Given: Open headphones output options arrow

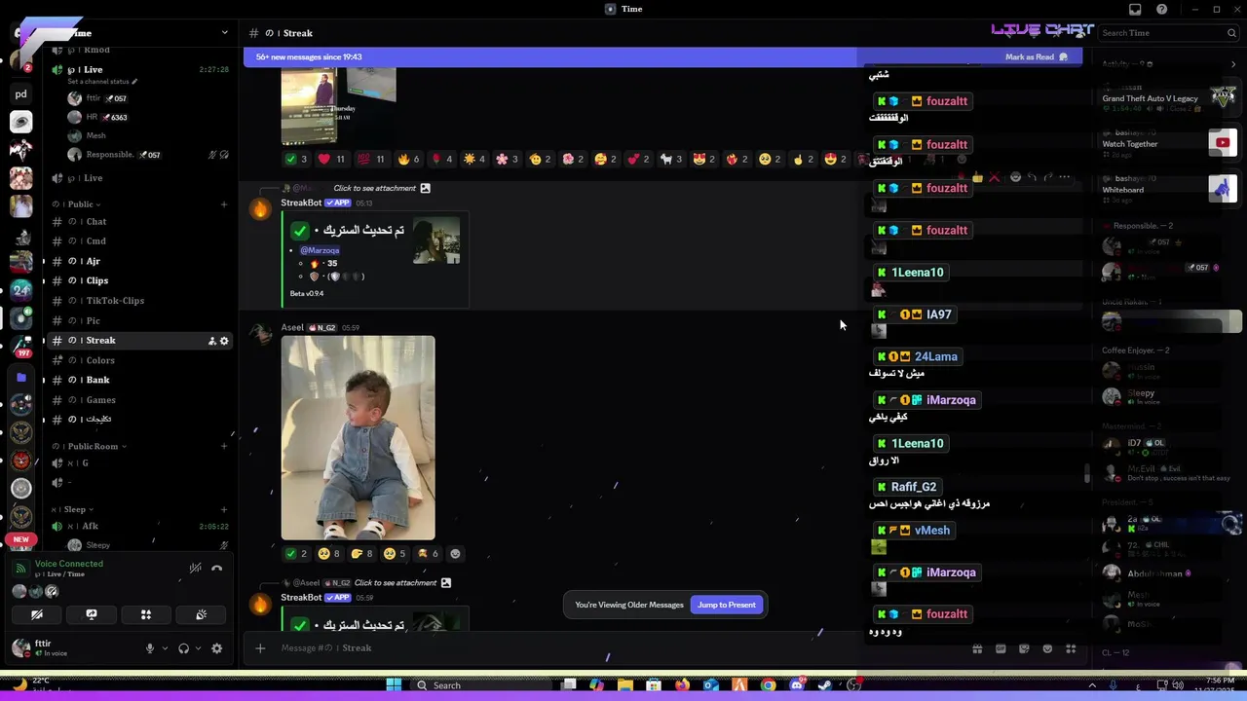Looking at the screenshot, I should [x=198, y=648].
